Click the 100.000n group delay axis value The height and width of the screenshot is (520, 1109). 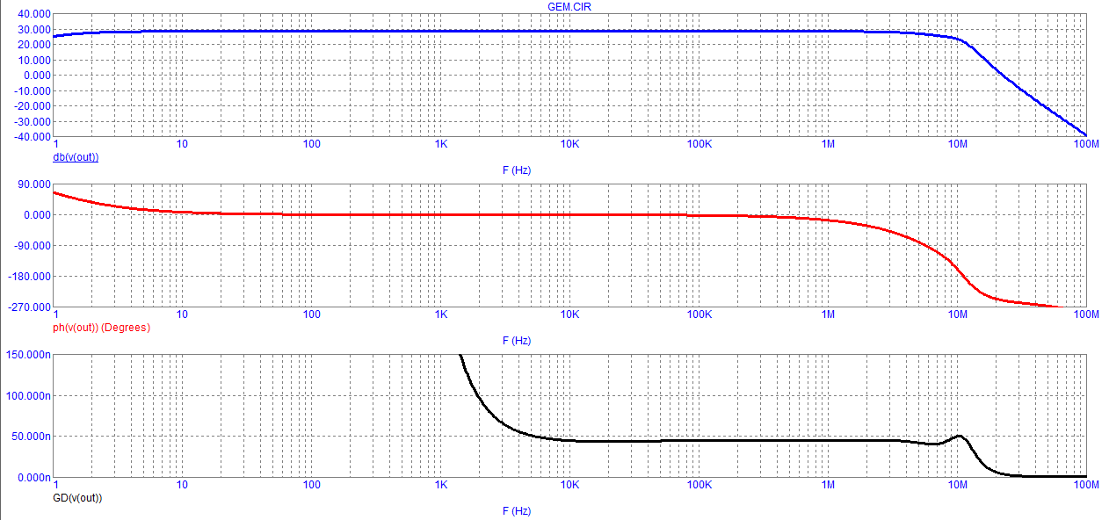pos(28,396)
